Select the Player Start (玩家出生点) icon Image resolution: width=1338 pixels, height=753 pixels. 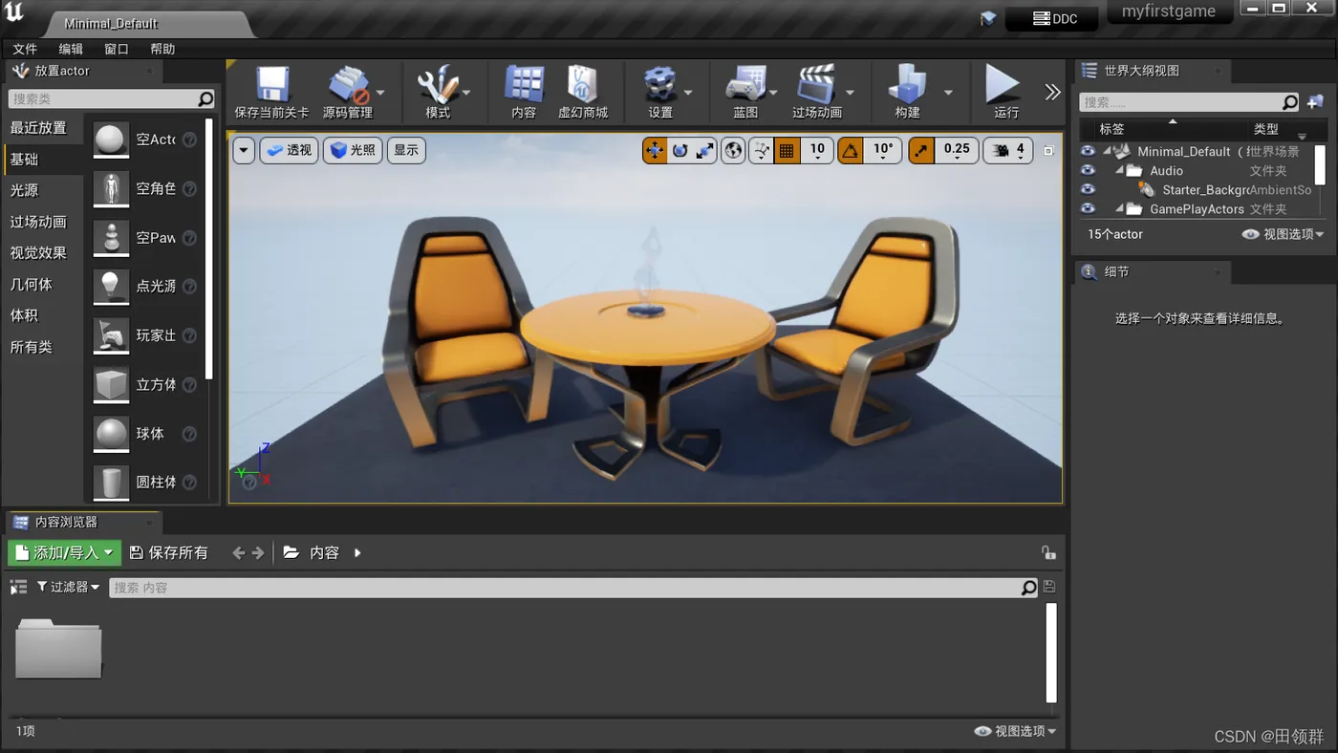pyautogui.click(x=111, y=335)
